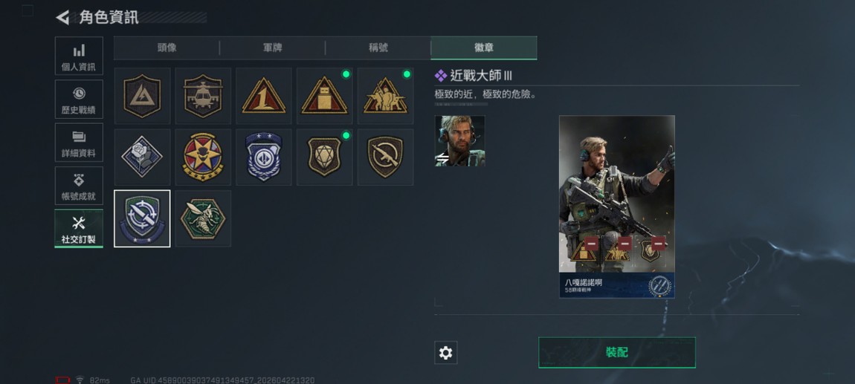Viewport: 855px width, 384px height.
Task: Pick the red triangle number 1 badge
Action: (263, 96)
